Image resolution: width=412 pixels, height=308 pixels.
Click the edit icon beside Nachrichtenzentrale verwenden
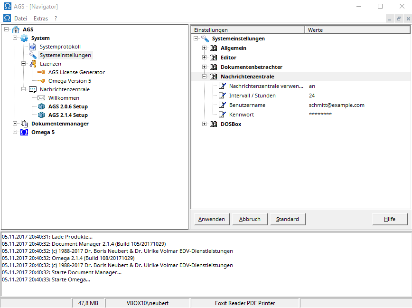(222, 86)
